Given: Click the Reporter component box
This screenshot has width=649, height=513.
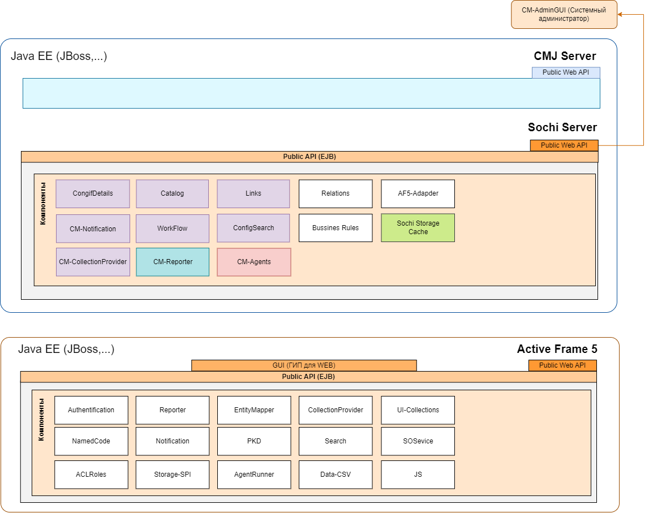Looking at the screenshot, I should pyautogui.click(x=173, y=410).
